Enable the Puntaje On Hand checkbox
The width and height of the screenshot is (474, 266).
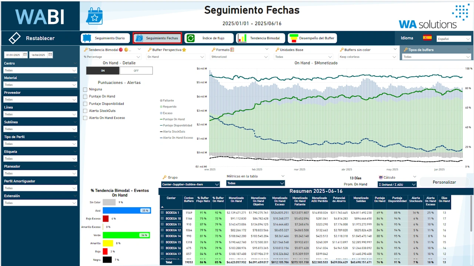point(86,96)
